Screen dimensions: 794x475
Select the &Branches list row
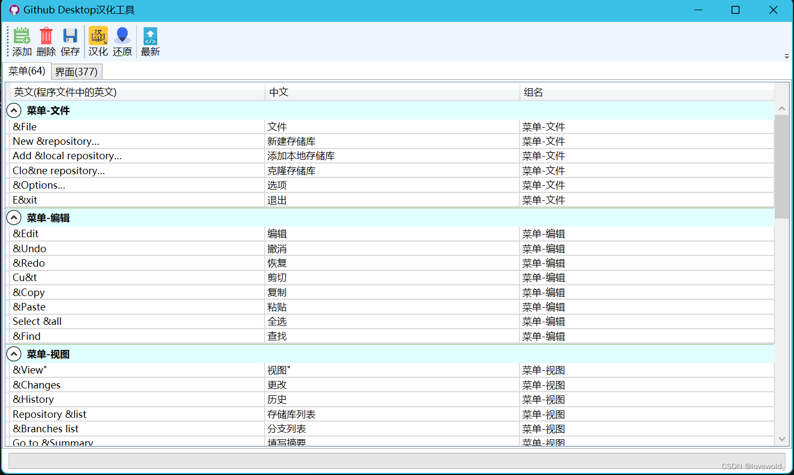pyautogui.click(x=392, y=429)
